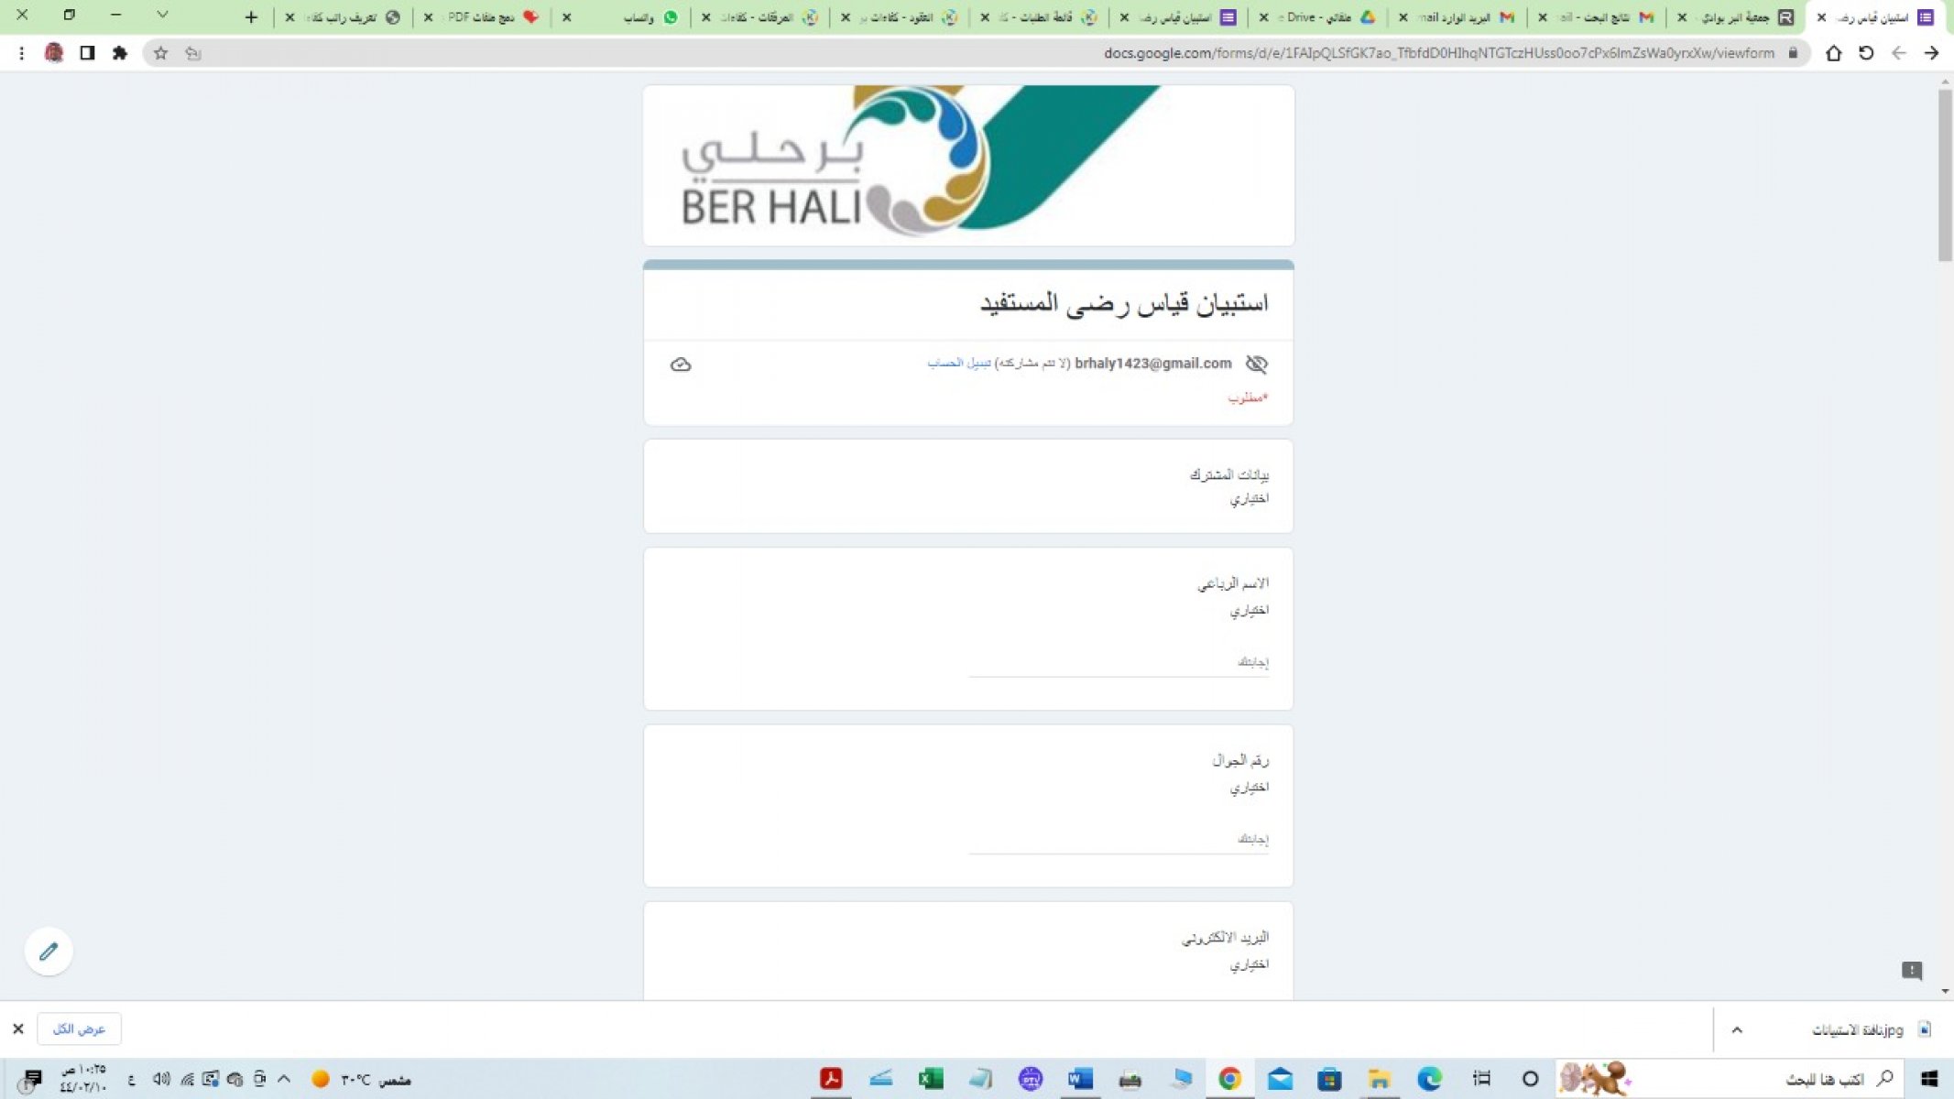Reload the form page
1954x1099 pixels.
[1866, 53]
